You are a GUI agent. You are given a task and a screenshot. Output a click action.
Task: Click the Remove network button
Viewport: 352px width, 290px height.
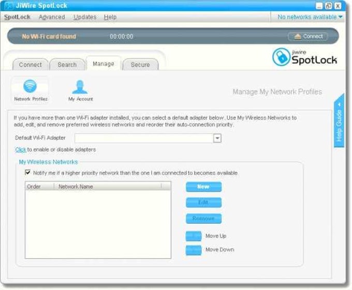click(x=203, y=219)
